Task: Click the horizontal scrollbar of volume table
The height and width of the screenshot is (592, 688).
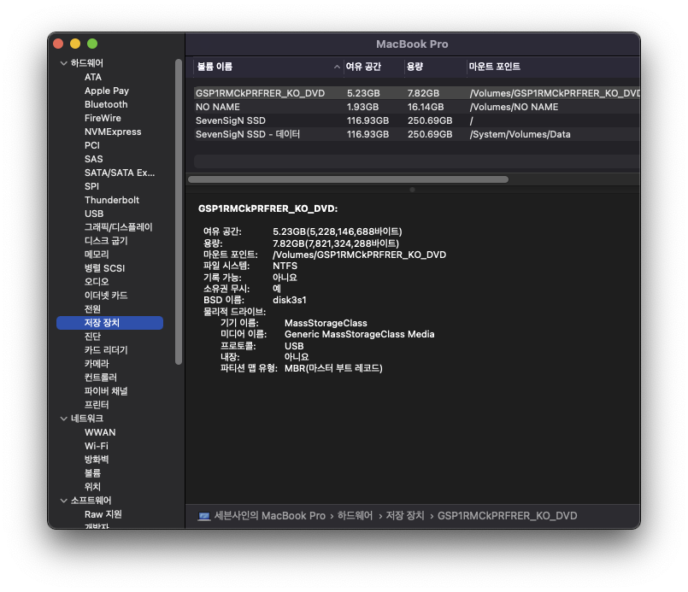Action: [348, 179]
